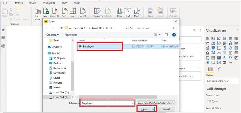Click the Help icon in Open dialog

(174, 35)
